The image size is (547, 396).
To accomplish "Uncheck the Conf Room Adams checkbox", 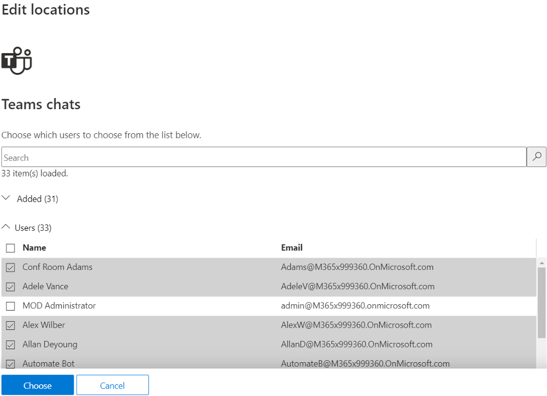I will tap(11, 268).
